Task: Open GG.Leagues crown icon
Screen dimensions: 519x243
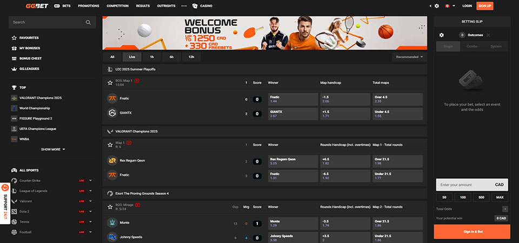Action: pos(14,69)
